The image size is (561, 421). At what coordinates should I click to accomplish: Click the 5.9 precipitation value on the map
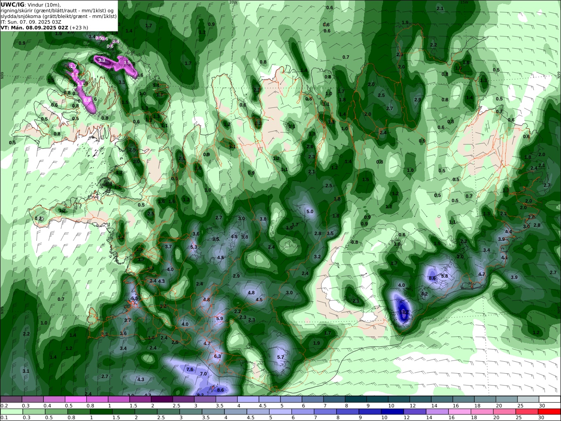(x=220, y=319)
